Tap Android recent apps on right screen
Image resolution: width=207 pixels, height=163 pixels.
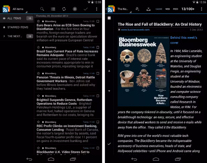[x=178, y=159]
